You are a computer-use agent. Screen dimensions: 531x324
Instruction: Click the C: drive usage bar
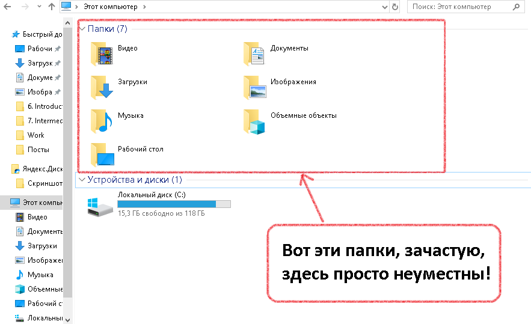174,204
